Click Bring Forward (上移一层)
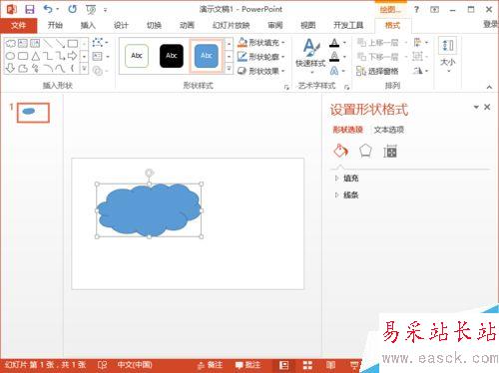 point(378,43)
